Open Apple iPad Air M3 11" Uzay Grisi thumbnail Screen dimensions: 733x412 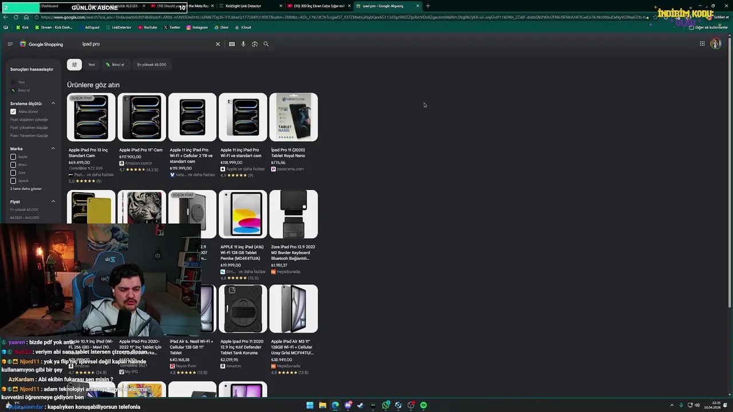click(x=293, y=308)
